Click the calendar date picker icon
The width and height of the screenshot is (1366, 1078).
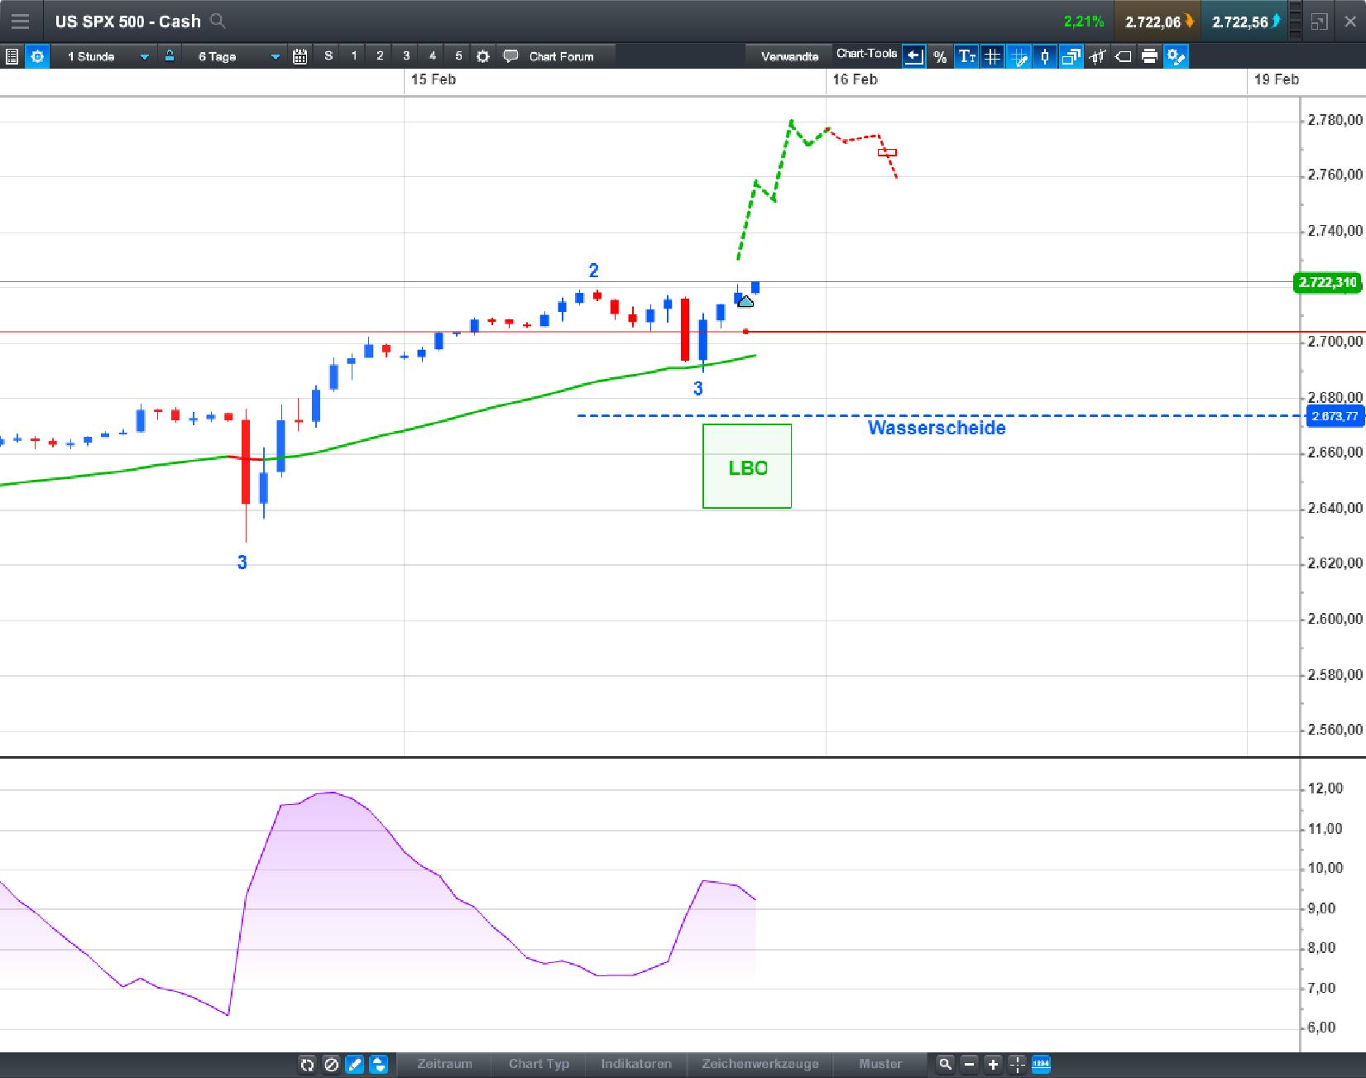300,56
